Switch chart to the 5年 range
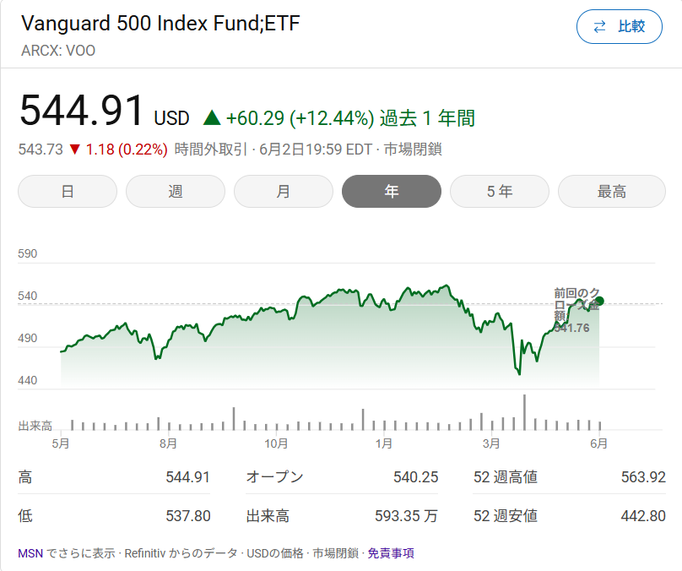The height and width of the screenshot is (571, 682). [x=500, y=192]
